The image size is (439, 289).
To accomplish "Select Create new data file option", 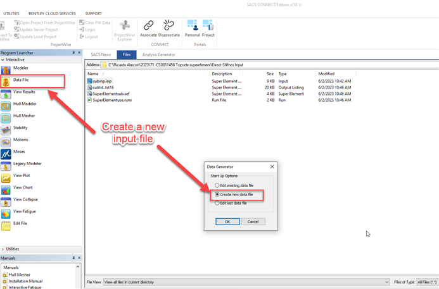I will click(x=217, y=194).
